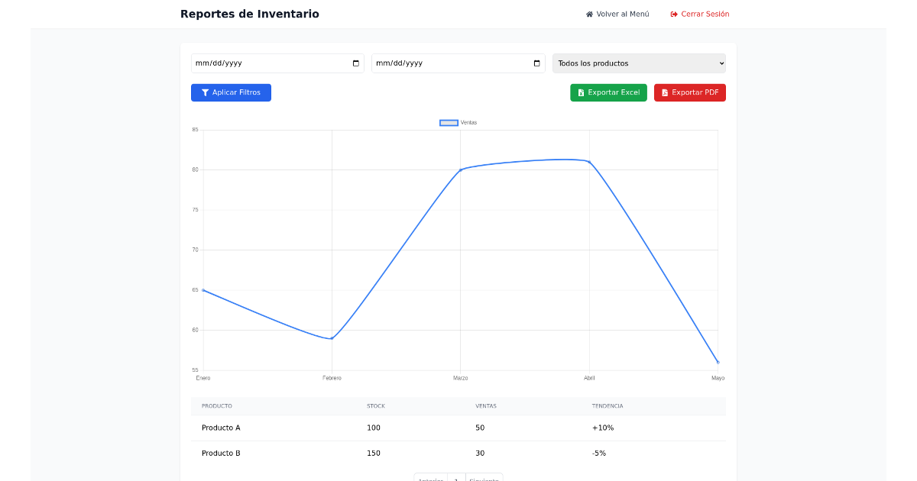Click the home icon beside Volver al Menú
This screenshot has width=917, height=481.
[589, 15]
